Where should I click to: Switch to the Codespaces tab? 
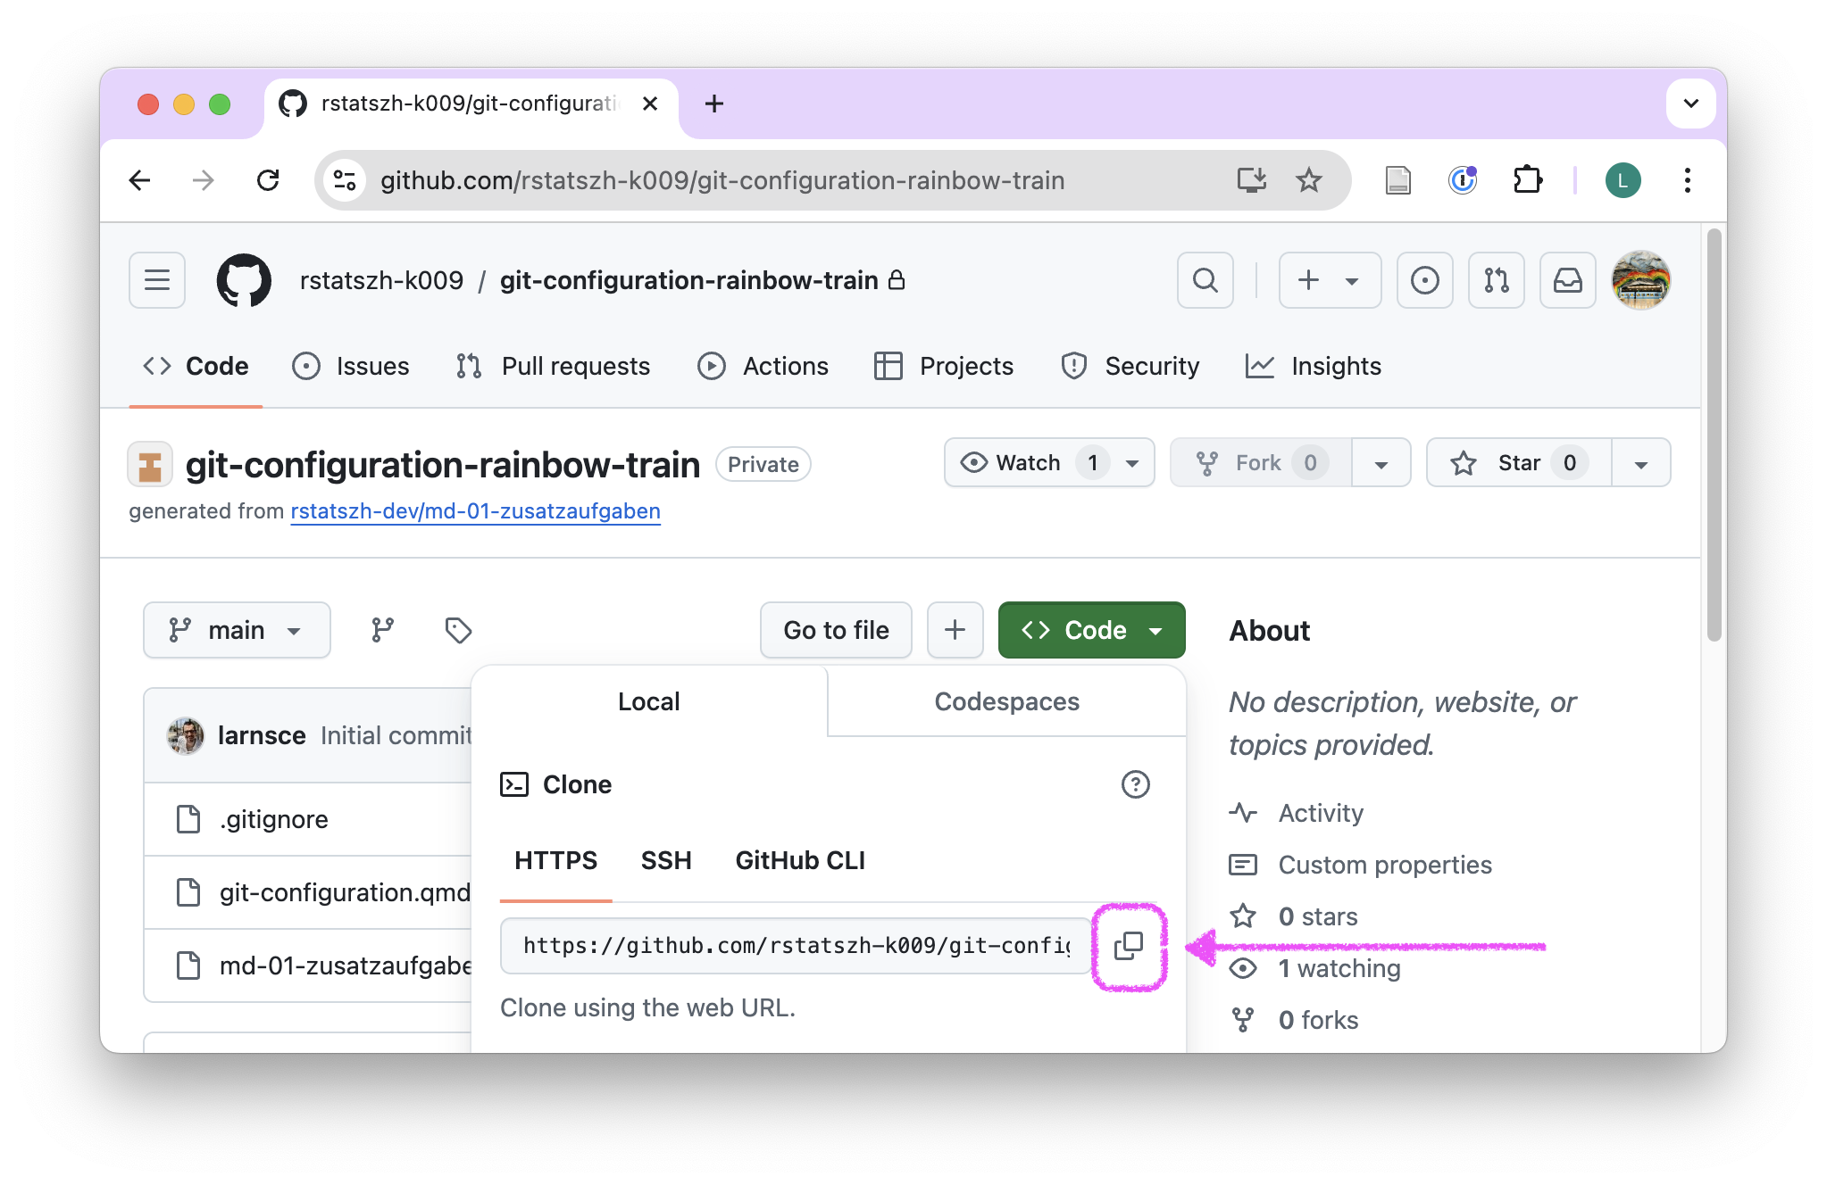1007,701
